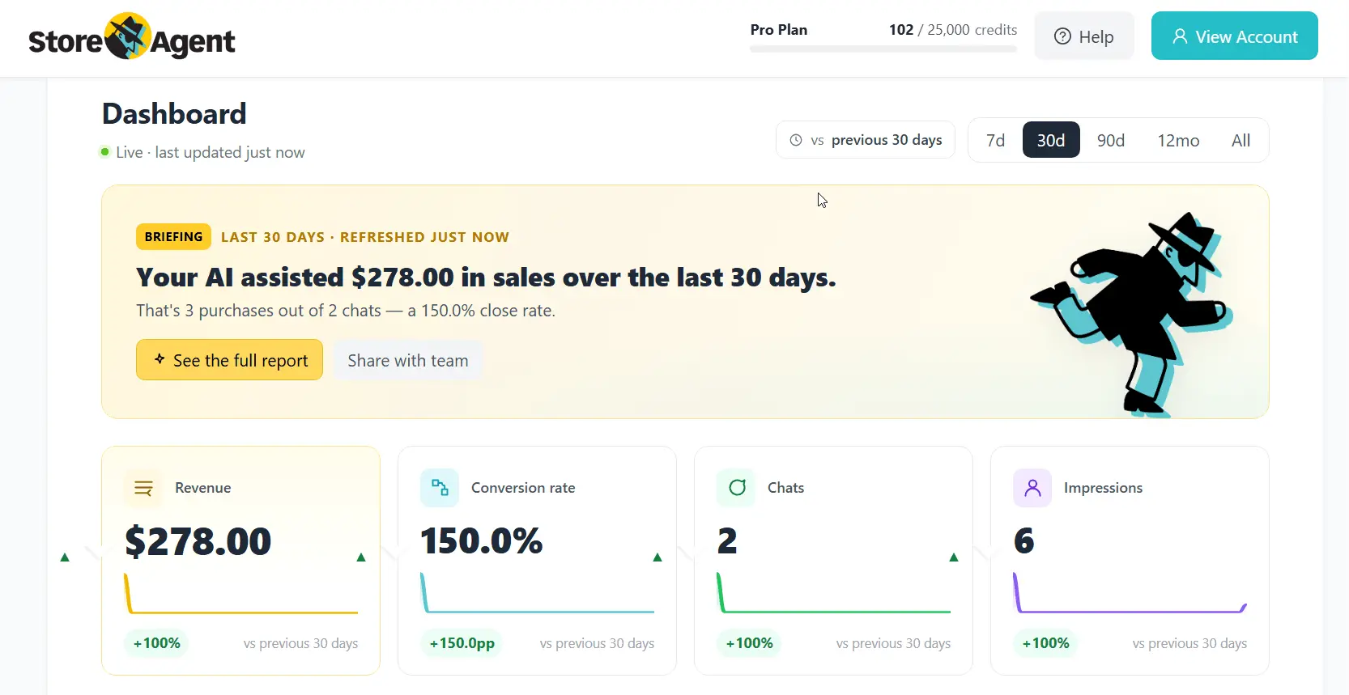Click the Conversion rate card icon
Screen dimensions: 1349x695
tap(440, 488)
